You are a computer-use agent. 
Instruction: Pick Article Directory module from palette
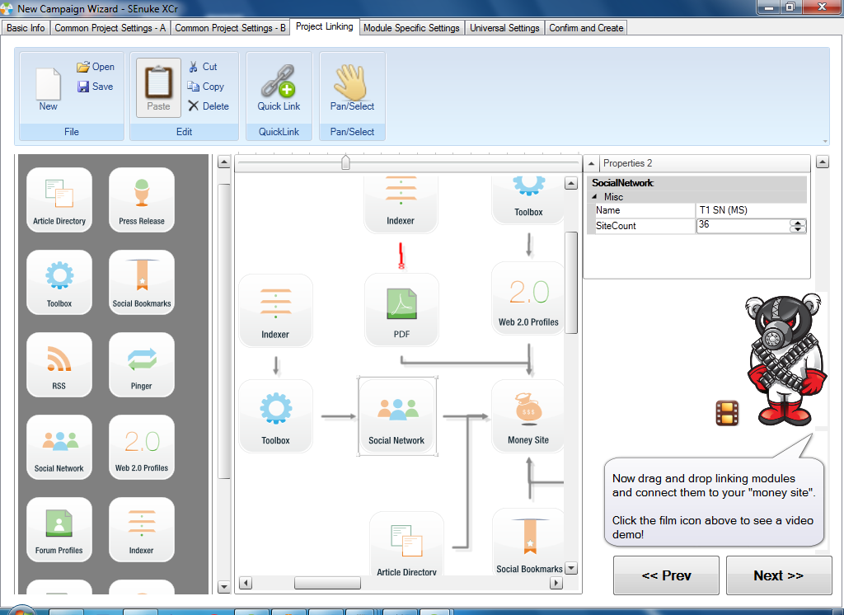[x=59, y=200]
